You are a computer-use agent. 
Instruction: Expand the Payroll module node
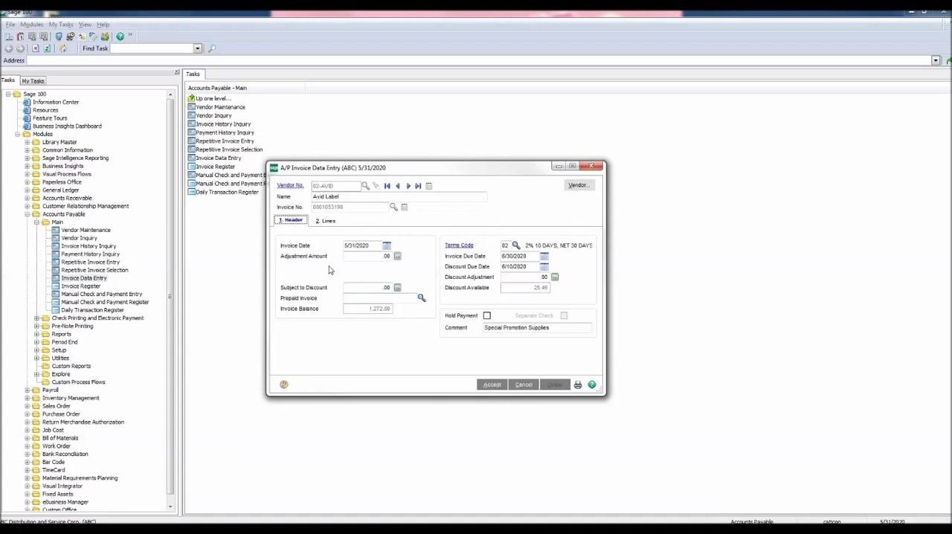[27, 390]
